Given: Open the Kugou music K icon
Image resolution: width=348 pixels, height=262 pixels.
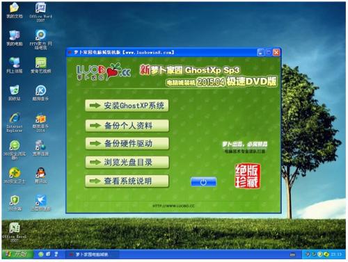Looking at the screenshot, I should [41, 92].
